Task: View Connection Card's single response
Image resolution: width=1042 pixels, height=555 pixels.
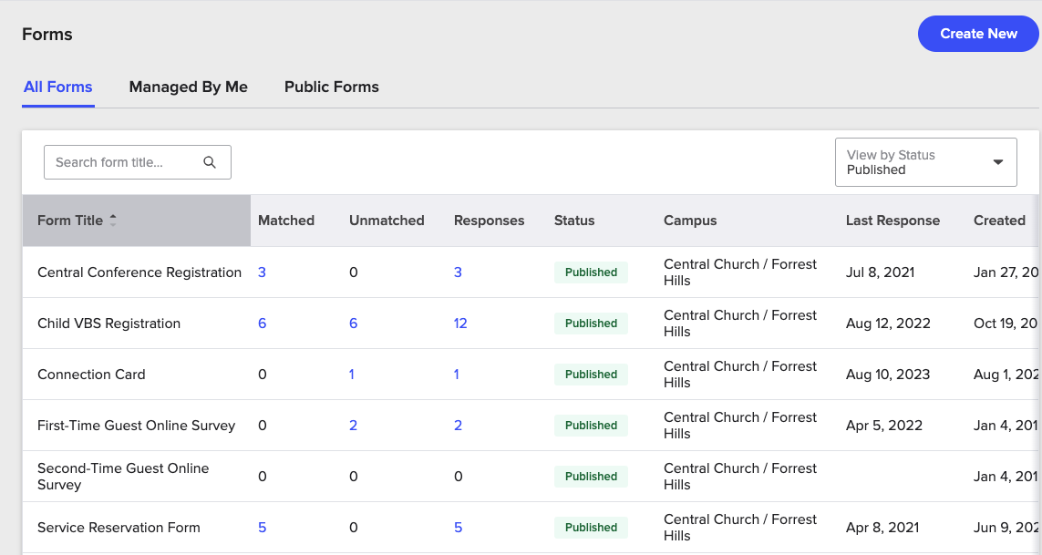Action: coord(458,375)
